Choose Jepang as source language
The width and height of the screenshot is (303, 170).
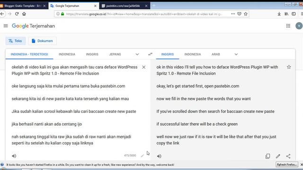[x=115, y=54]
